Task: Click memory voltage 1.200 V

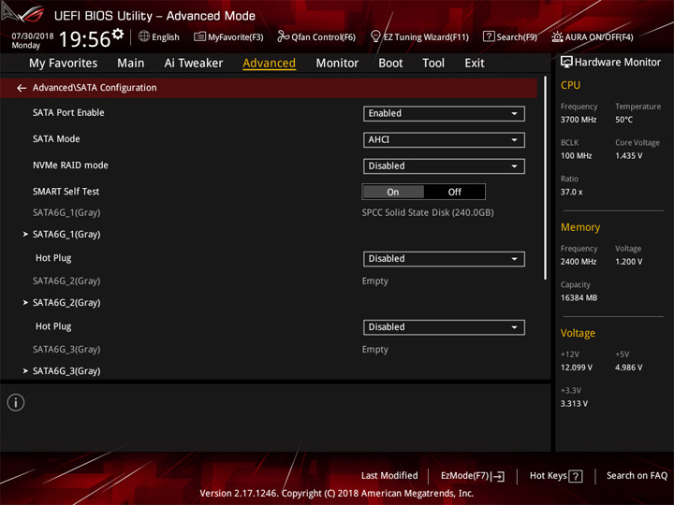Action: [x=628, y=262]
